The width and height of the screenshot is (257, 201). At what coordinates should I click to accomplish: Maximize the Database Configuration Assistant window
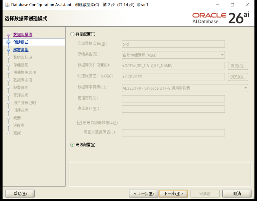point(232,5)
